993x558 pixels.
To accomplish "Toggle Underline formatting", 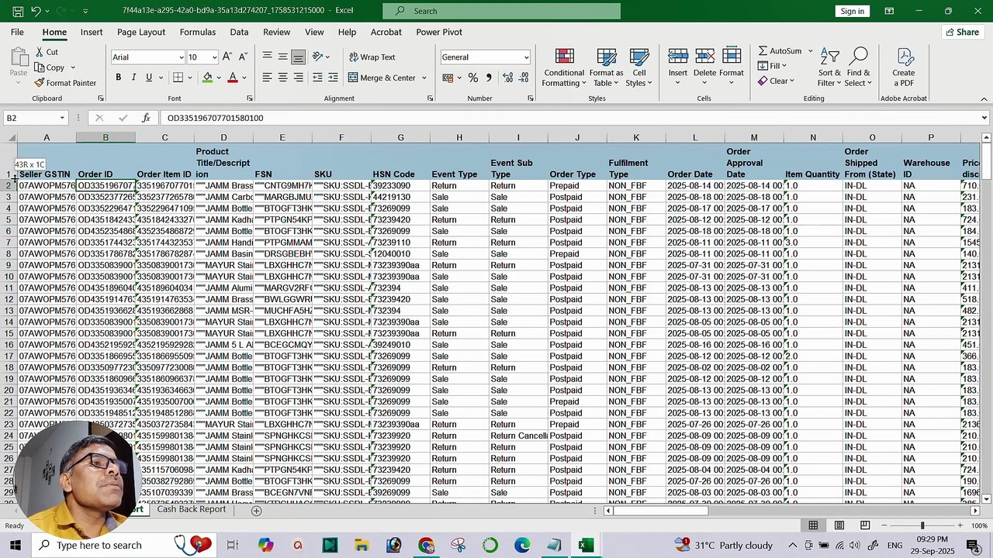I will 149,77.
